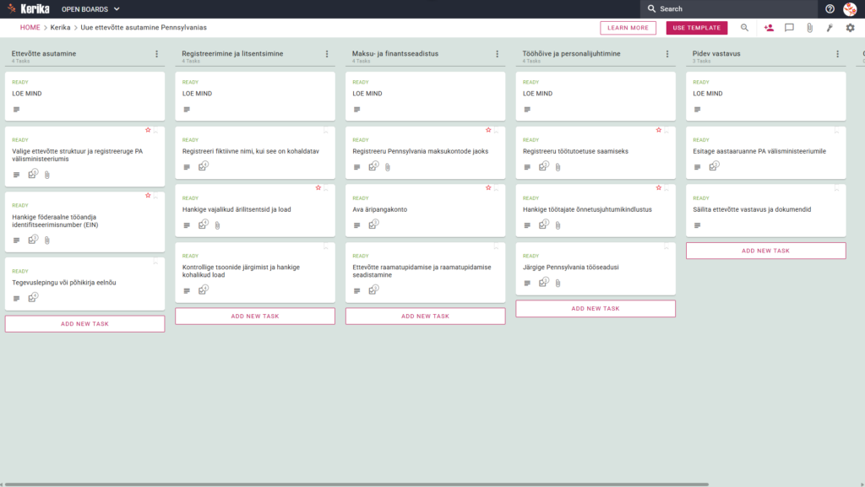Add new task in Ettevõtte asutamine column
This screenshot has width=865, height=487.
pos(85,324)
